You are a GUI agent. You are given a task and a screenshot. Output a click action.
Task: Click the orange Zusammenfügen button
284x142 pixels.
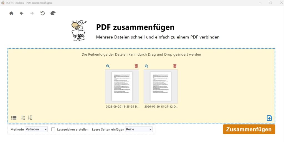click(x=249, y=129)
